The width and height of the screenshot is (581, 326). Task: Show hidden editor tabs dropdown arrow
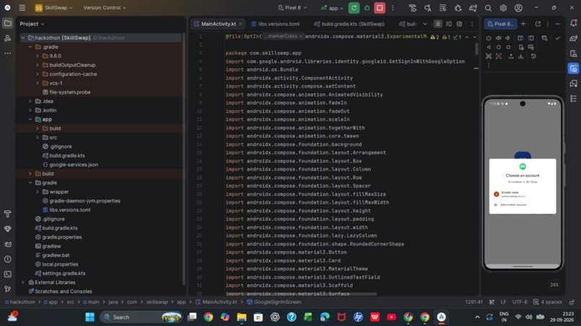coord(425,24)
